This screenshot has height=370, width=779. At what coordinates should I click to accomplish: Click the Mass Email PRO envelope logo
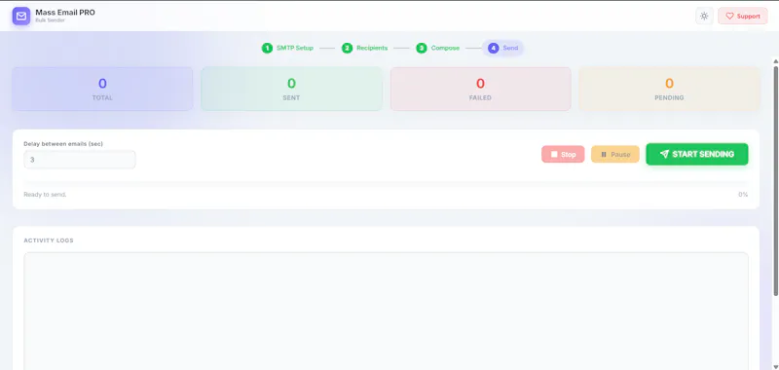[x=20, y=16]
